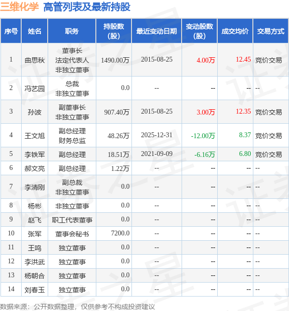Click the name 杨彬

[x=35, y=206]
